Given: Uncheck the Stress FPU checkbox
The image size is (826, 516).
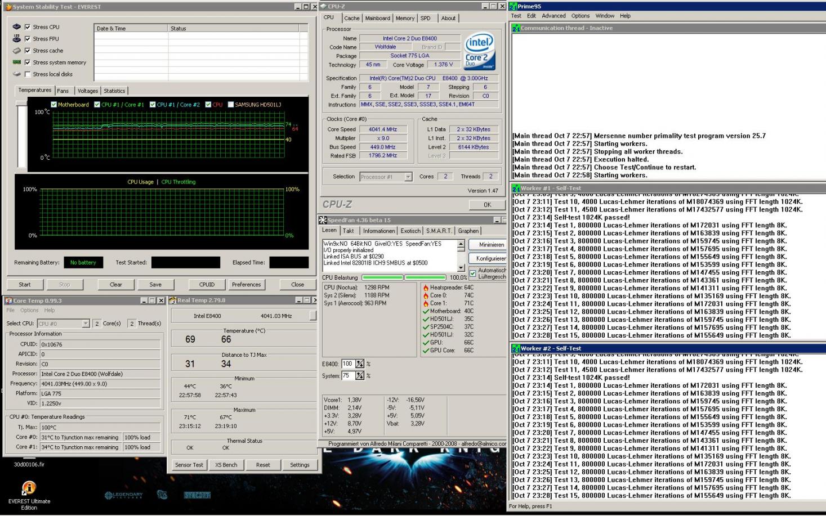Looking at the screenshot, I should [x=28, y=39].
